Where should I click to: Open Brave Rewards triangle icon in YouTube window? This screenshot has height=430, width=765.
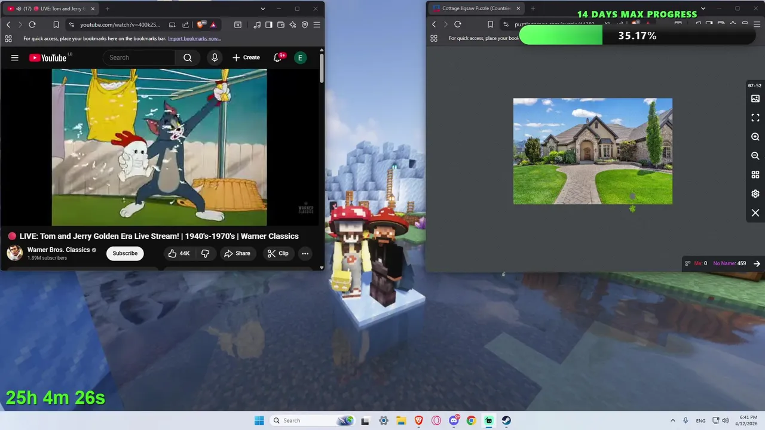coord(213,24)
